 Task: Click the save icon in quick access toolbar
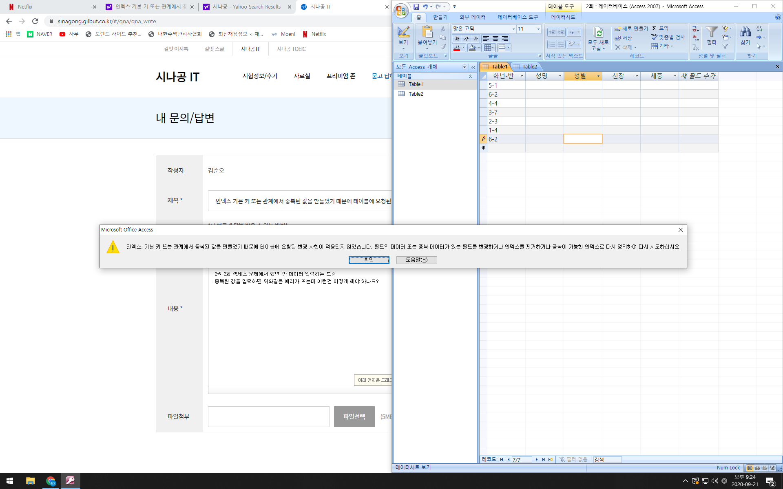tap(416, 7)
